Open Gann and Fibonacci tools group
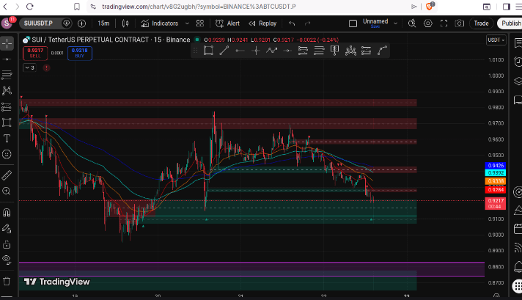 [7, 74]
